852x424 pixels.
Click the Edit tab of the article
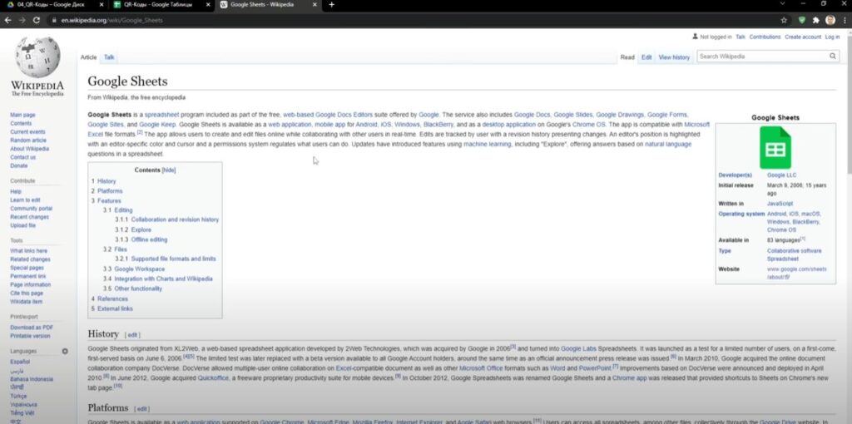click(646, 57)
